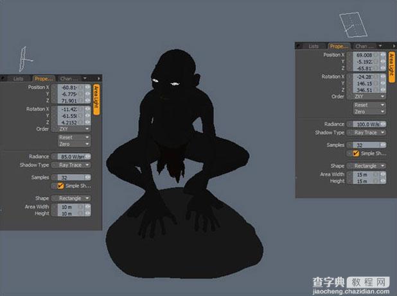Open tab options arrow in left panel
This screenshot has width=397, height=296.
pos(85,79)
